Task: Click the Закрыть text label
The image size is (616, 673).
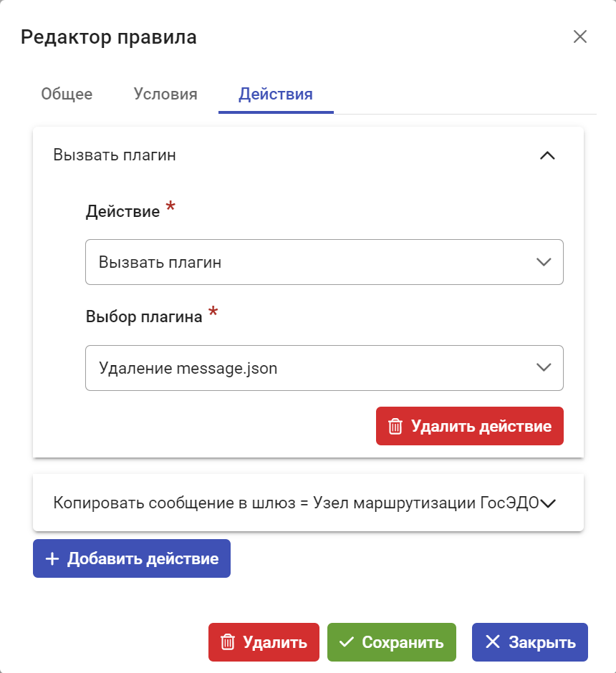Action: (542, 642)
